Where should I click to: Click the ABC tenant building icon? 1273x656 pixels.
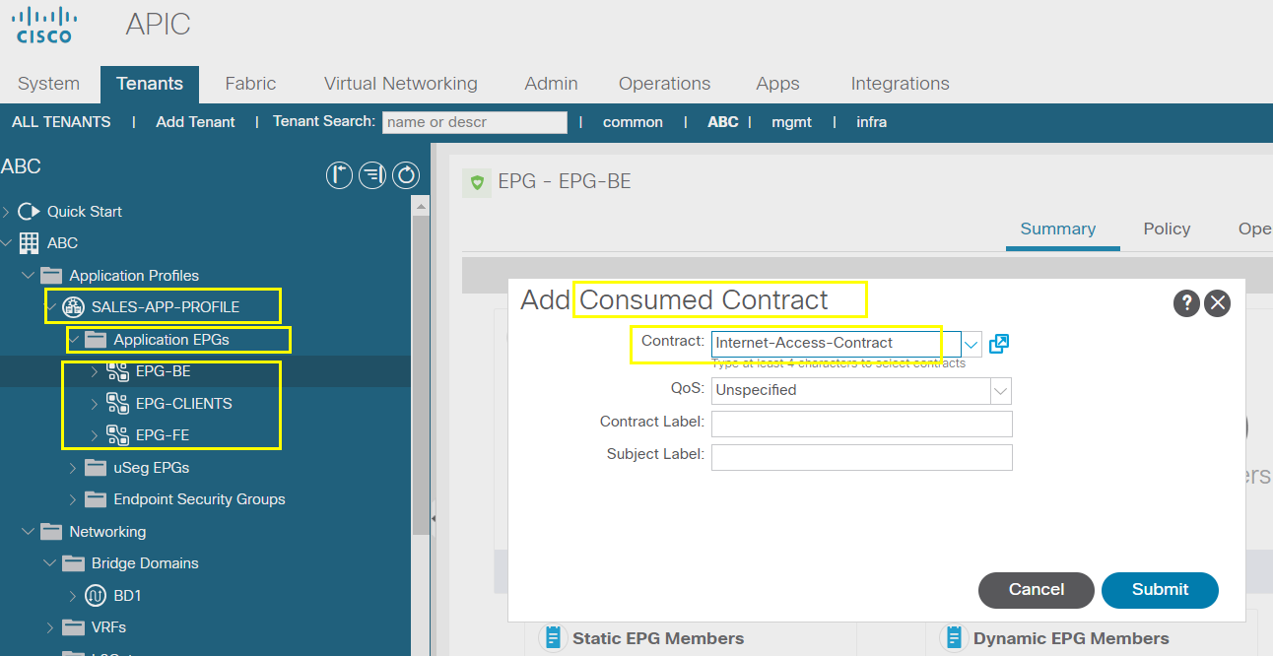(x=30, y=242)
